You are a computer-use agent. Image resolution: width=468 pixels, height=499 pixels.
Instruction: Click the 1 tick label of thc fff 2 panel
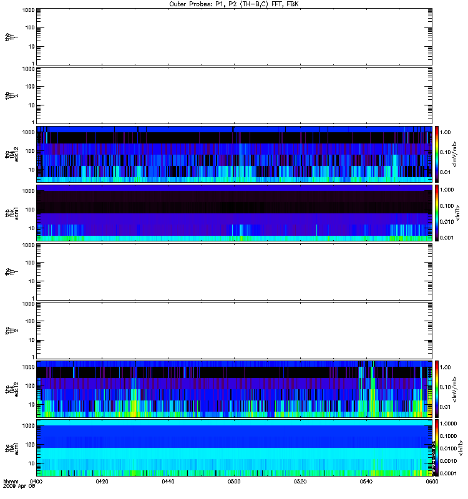(x=33, y=357)
